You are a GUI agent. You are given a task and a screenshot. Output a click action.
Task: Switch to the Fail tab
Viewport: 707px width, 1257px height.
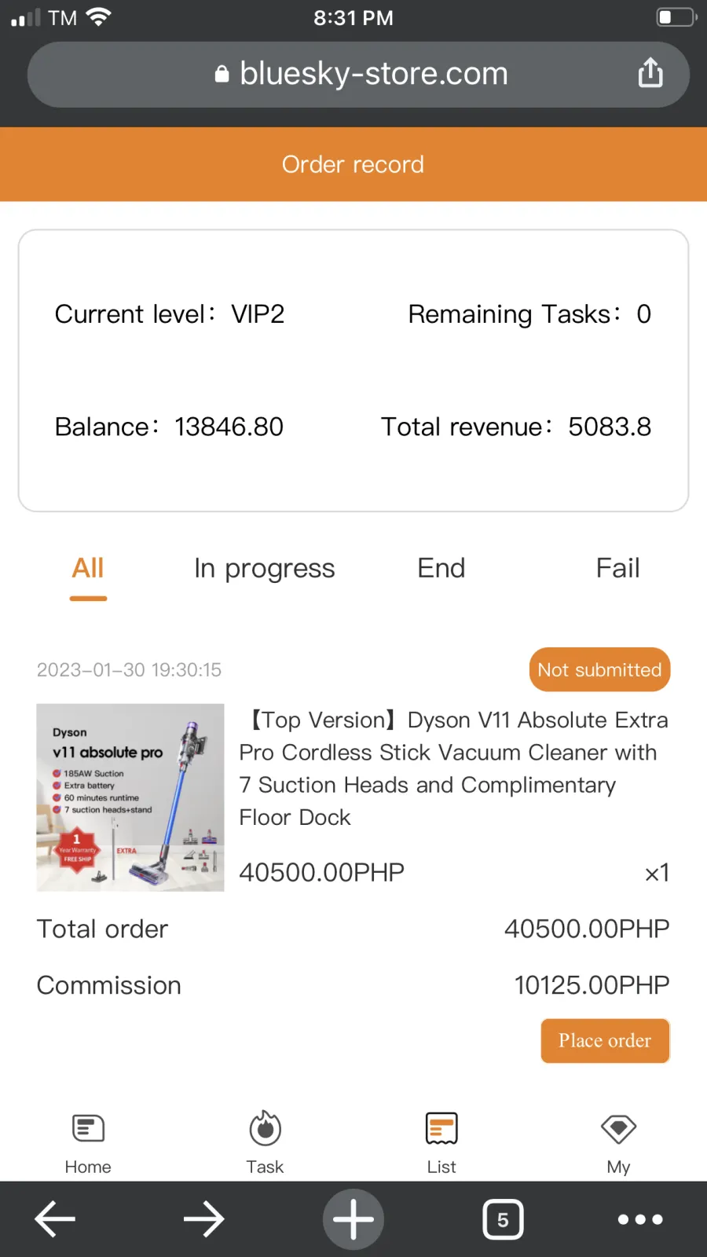click(618, 568)
